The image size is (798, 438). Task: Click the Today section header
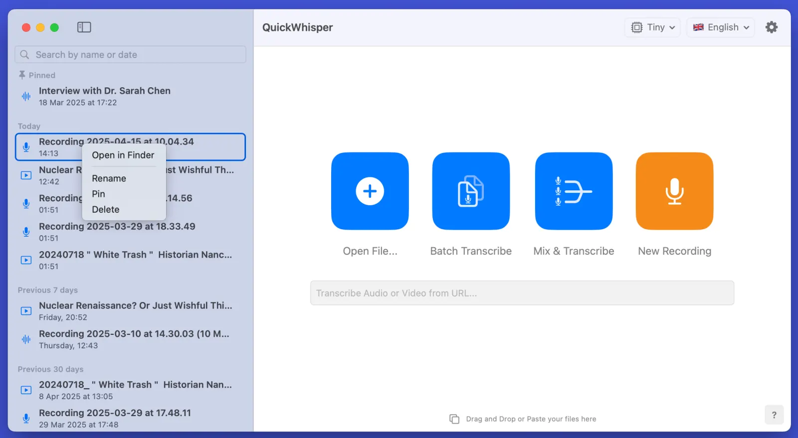[x=29, y=126]
